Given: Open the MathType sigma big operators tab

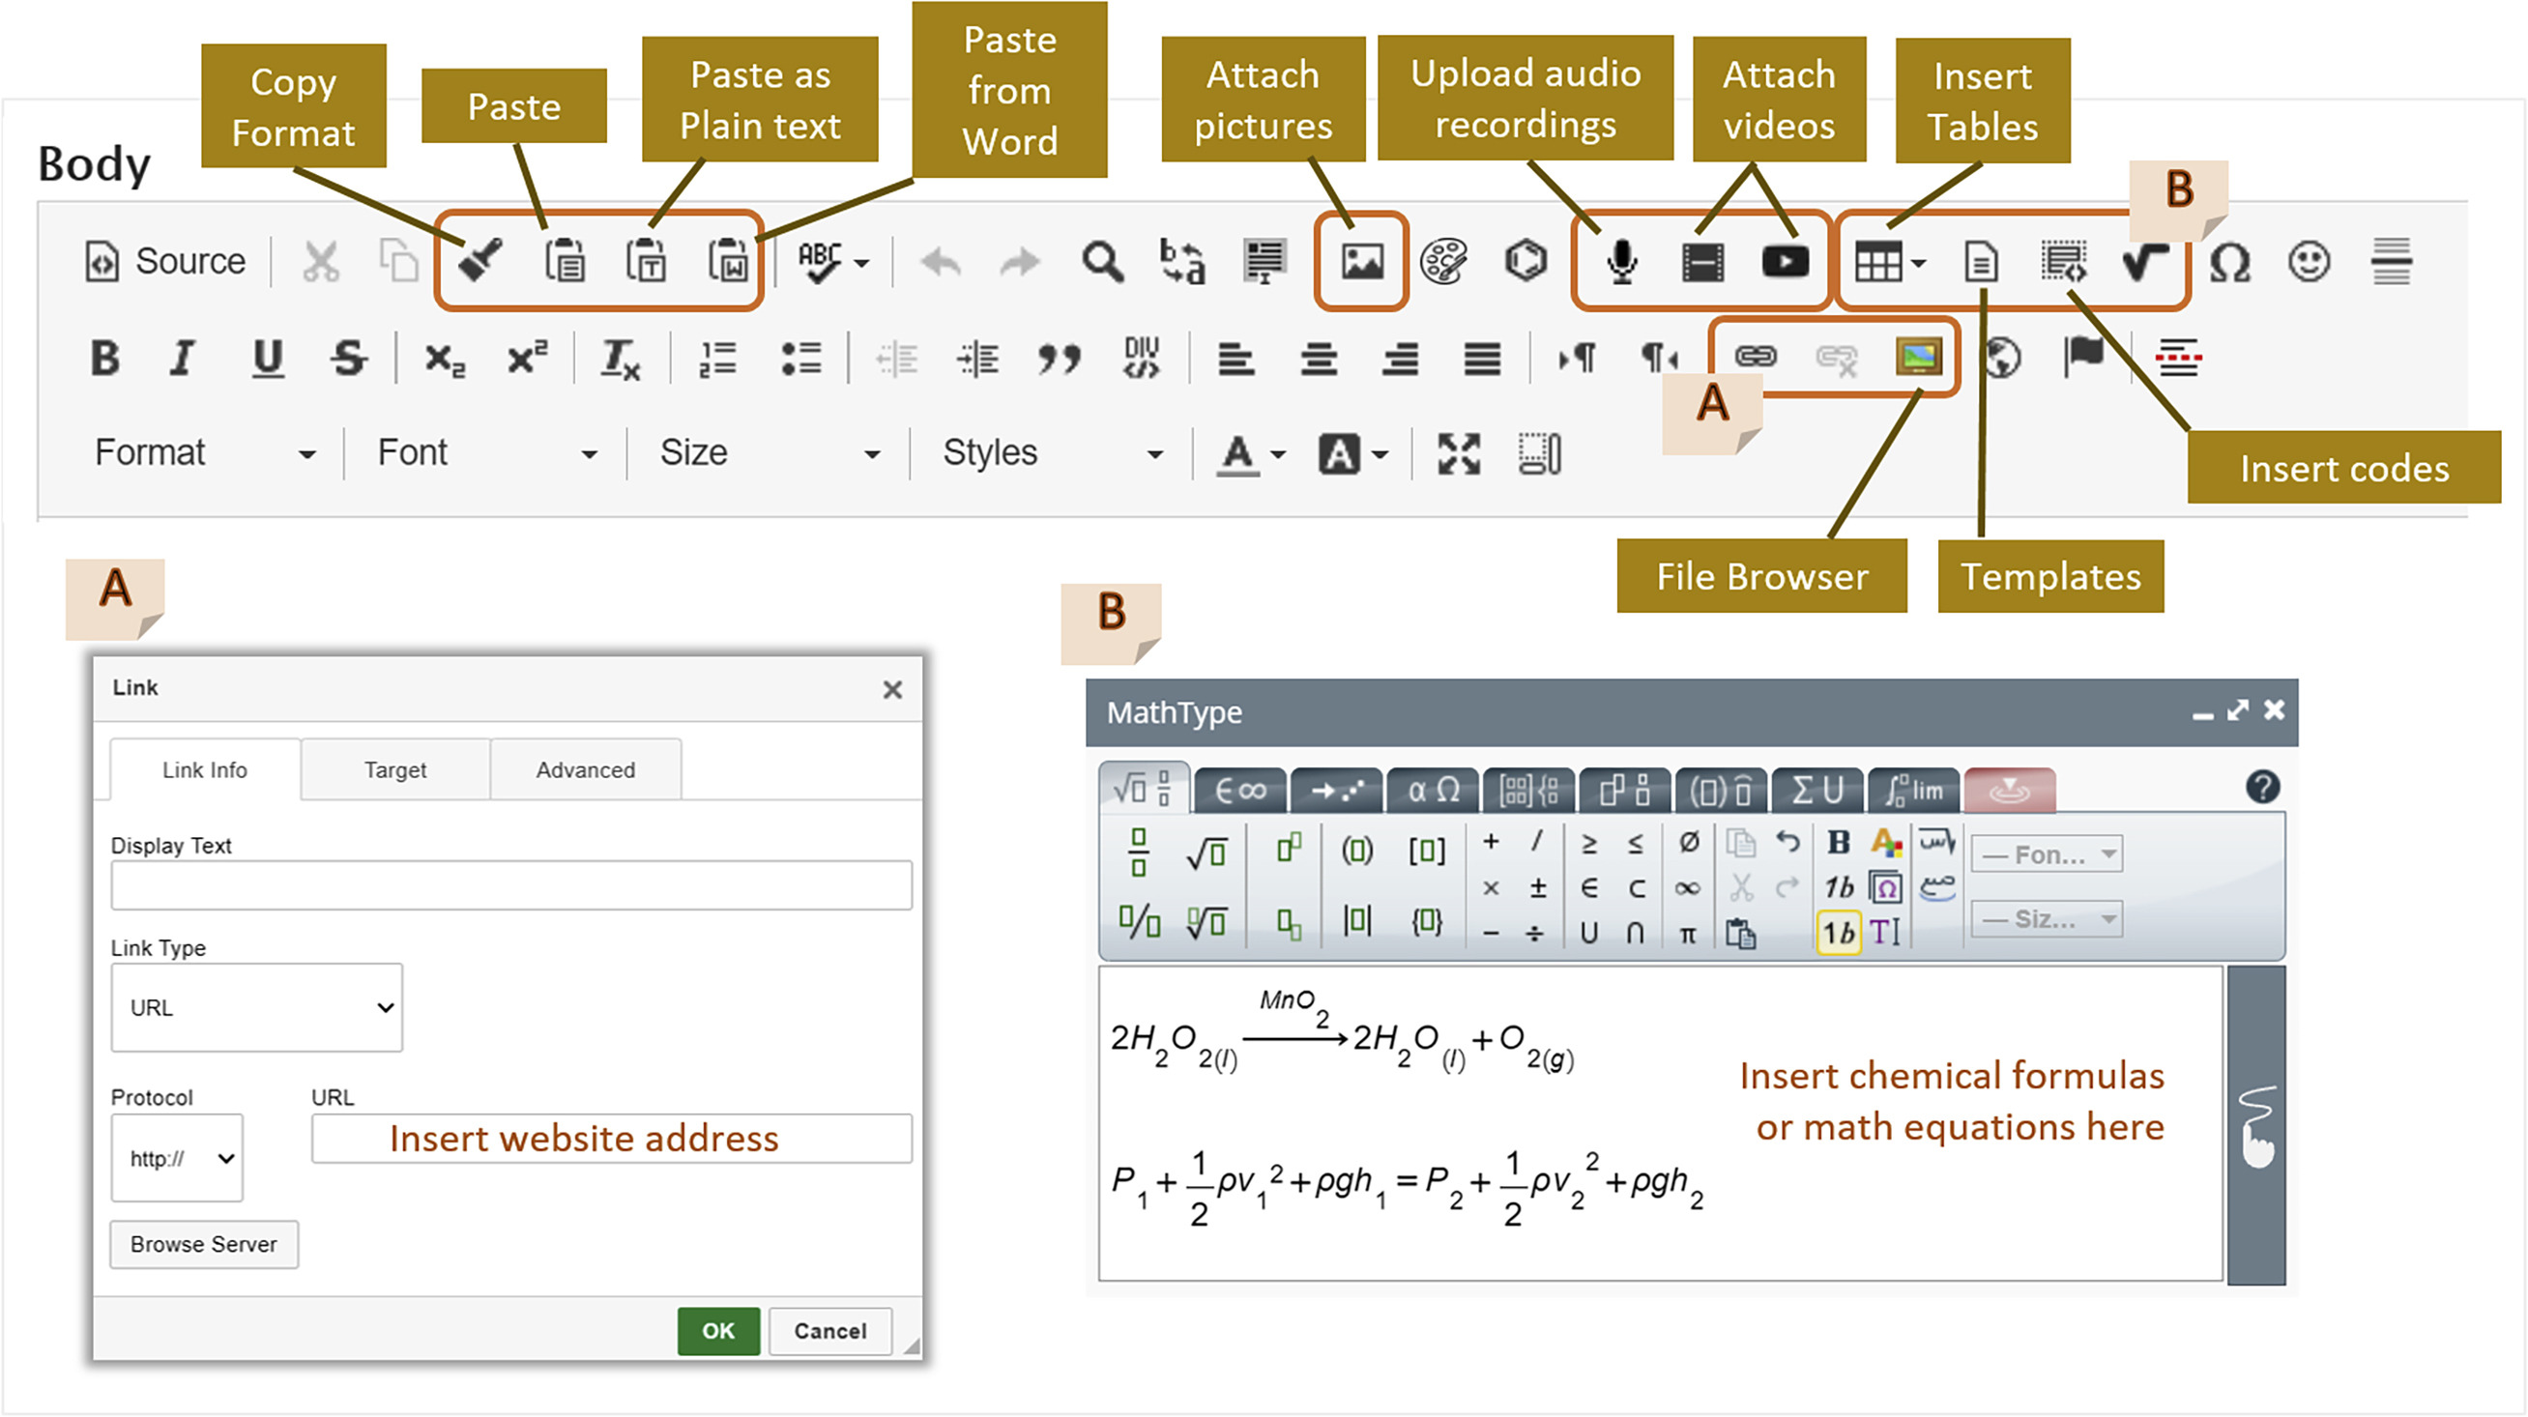Looking at the screenshot, I should coord(1818,791).
